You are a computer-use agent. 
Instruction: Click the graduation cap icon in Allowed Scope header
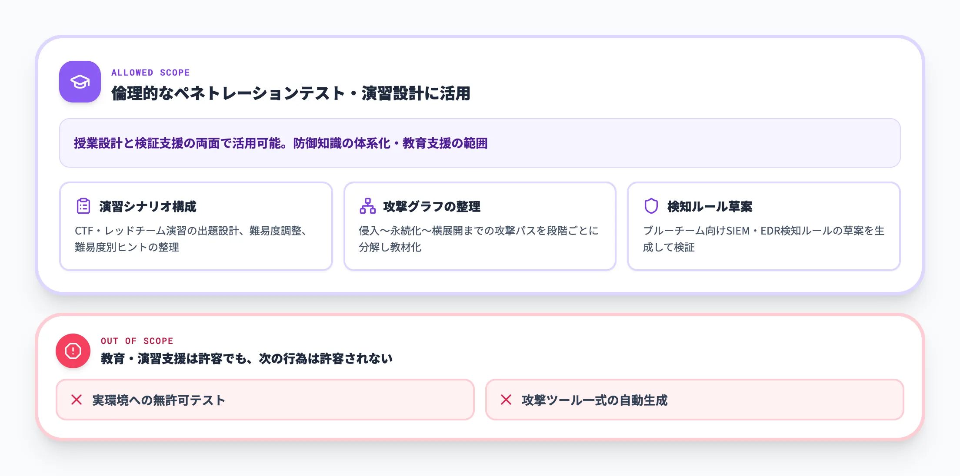pyautogui.click(x=80, y=82)
